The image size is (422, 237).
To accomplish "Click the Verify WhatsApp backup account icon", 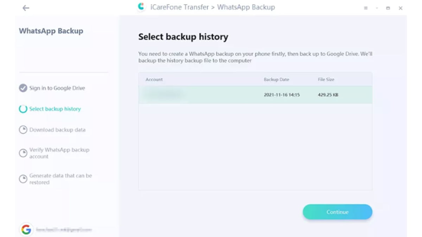I will [x=23, y=152].
